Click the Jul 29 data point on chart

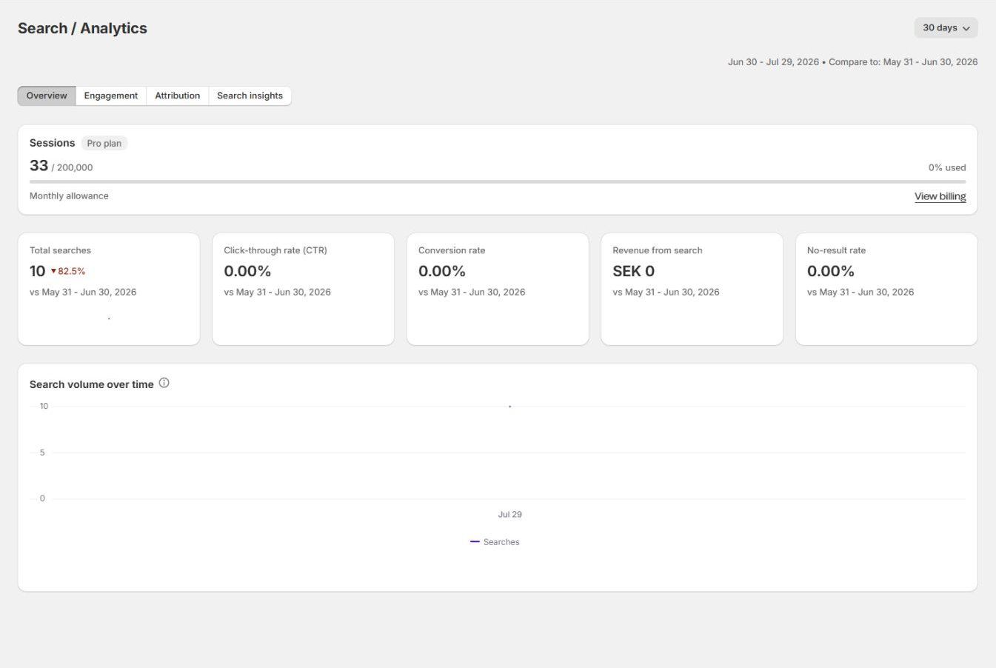tap(509, 407)
